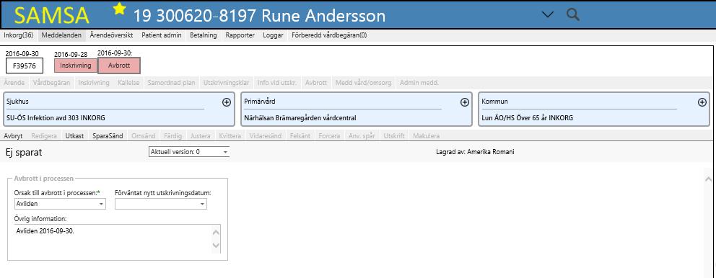Click Utkast in the action toolbar

click(x=74, y=136)
